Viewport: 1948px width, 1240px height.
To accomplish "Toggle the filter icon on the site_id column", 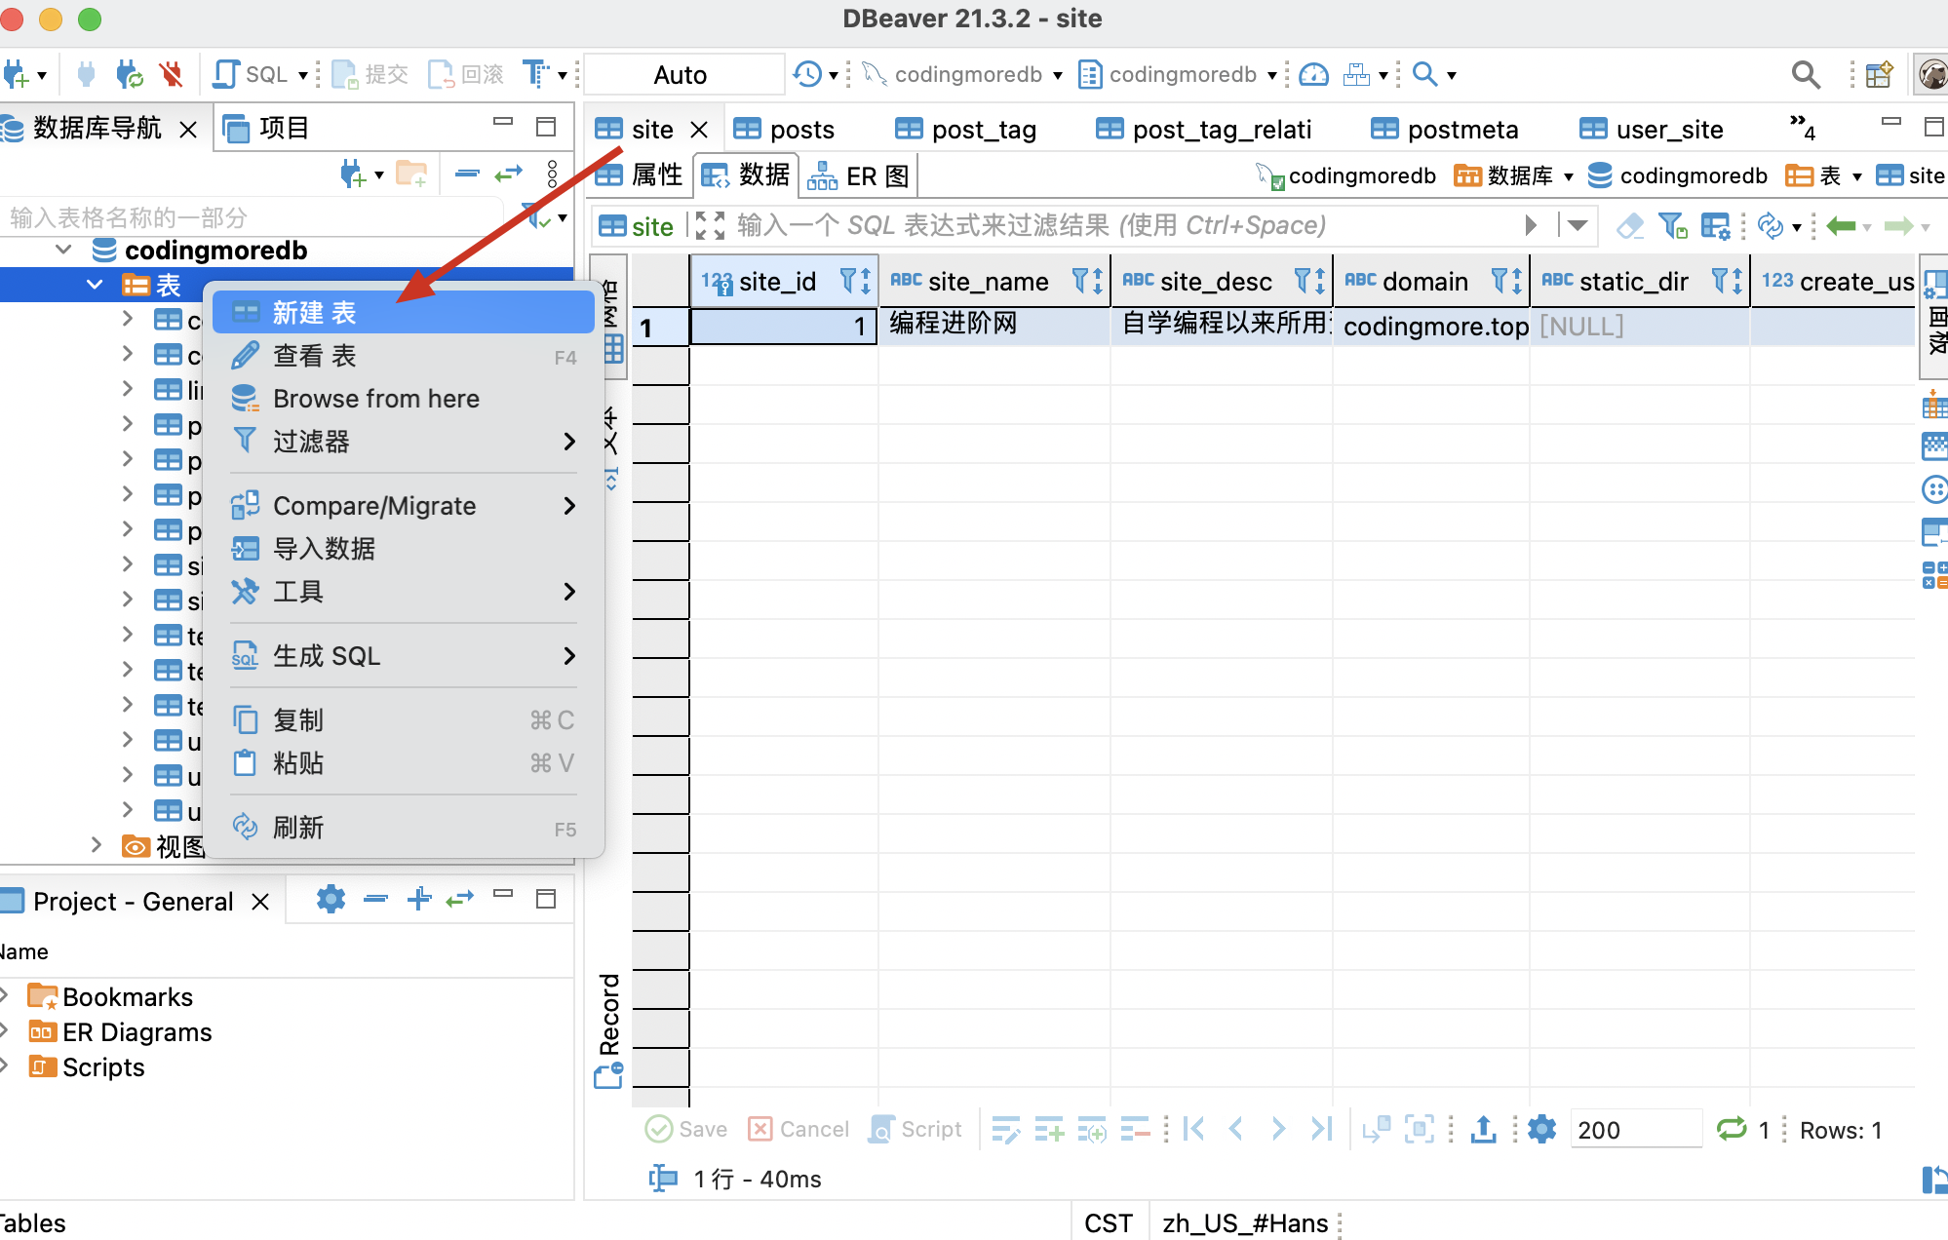I will click(x=848, y=282).
